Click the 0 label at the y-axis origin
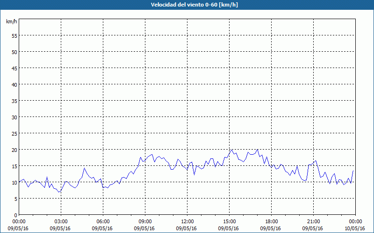 pos(15,215)
